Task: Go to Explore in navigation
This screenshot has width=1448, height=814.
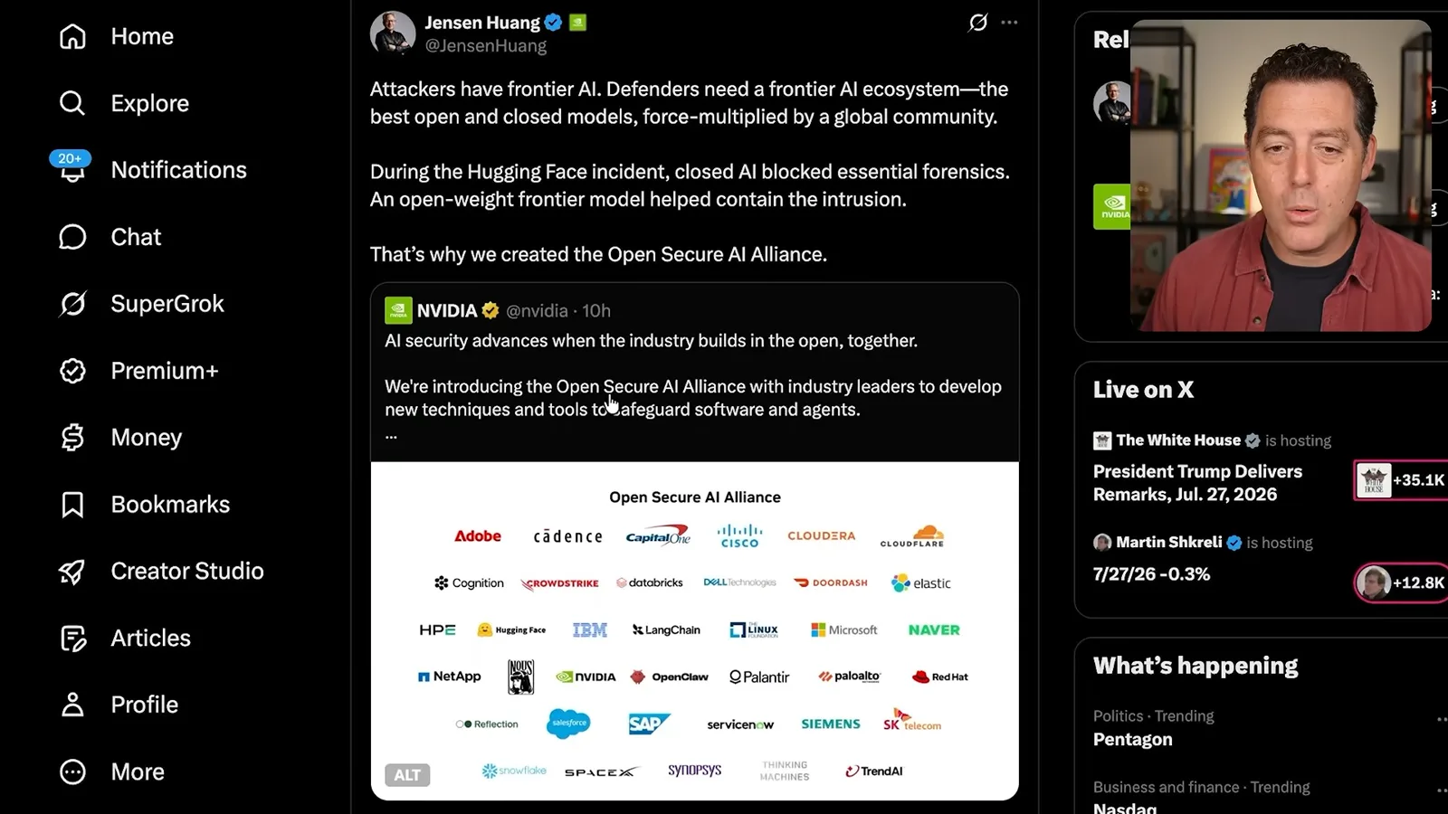Action: pyautogui.click(x=150, y=103)
